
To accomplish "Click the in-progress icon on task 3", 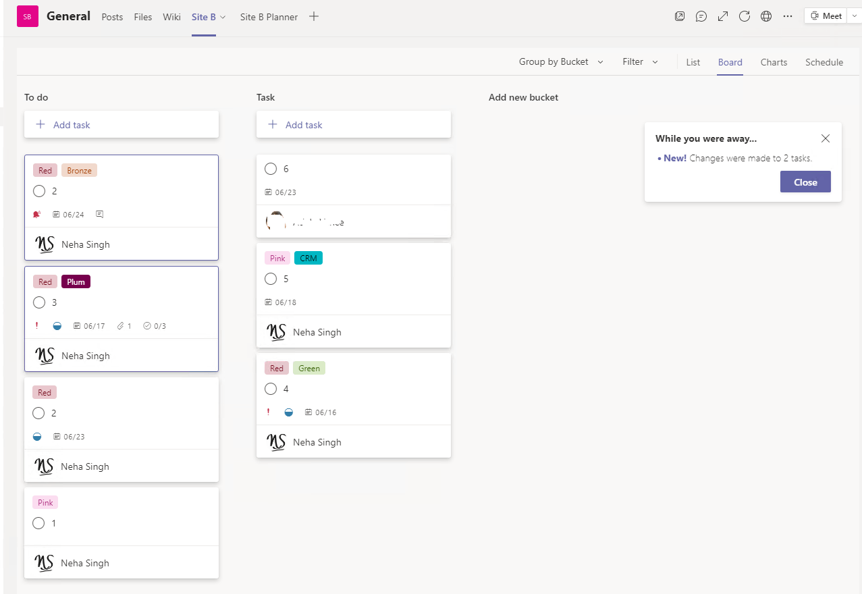I will coord(57,326).
